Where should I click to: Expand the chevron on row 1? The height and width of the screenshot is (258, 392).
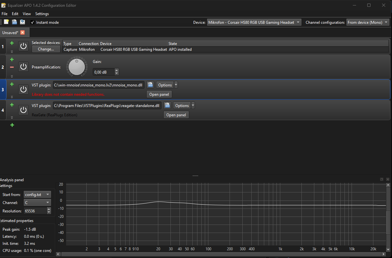click(x=12, y=51)
